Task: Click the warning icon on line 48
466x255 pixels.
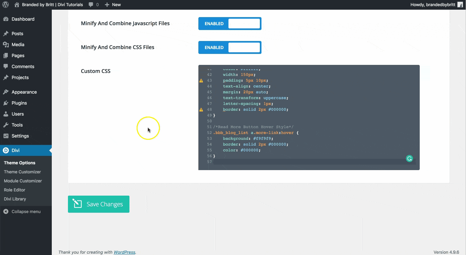Action: pos(201,109)
